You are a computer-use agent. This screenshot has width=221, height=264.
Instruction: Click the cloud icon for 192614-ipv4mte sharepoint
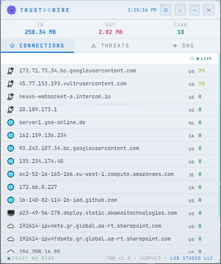[x=11, y=226]
